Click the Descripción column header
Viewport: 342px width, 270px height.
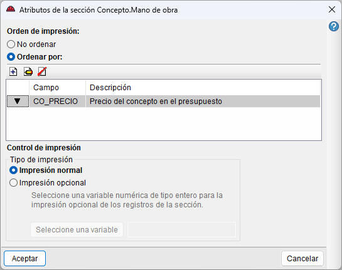[x=203, y=88]
